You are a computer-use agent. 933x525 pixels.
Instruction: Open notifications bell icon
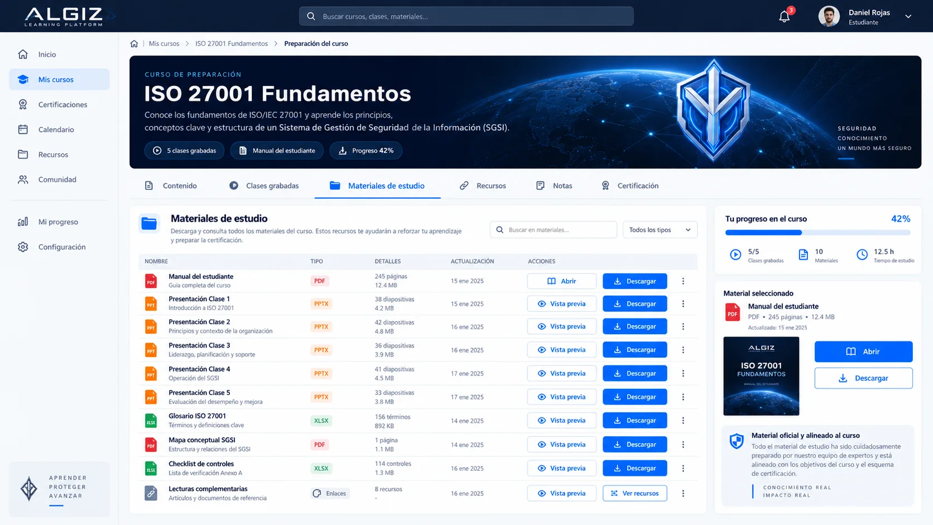point(784,16)
